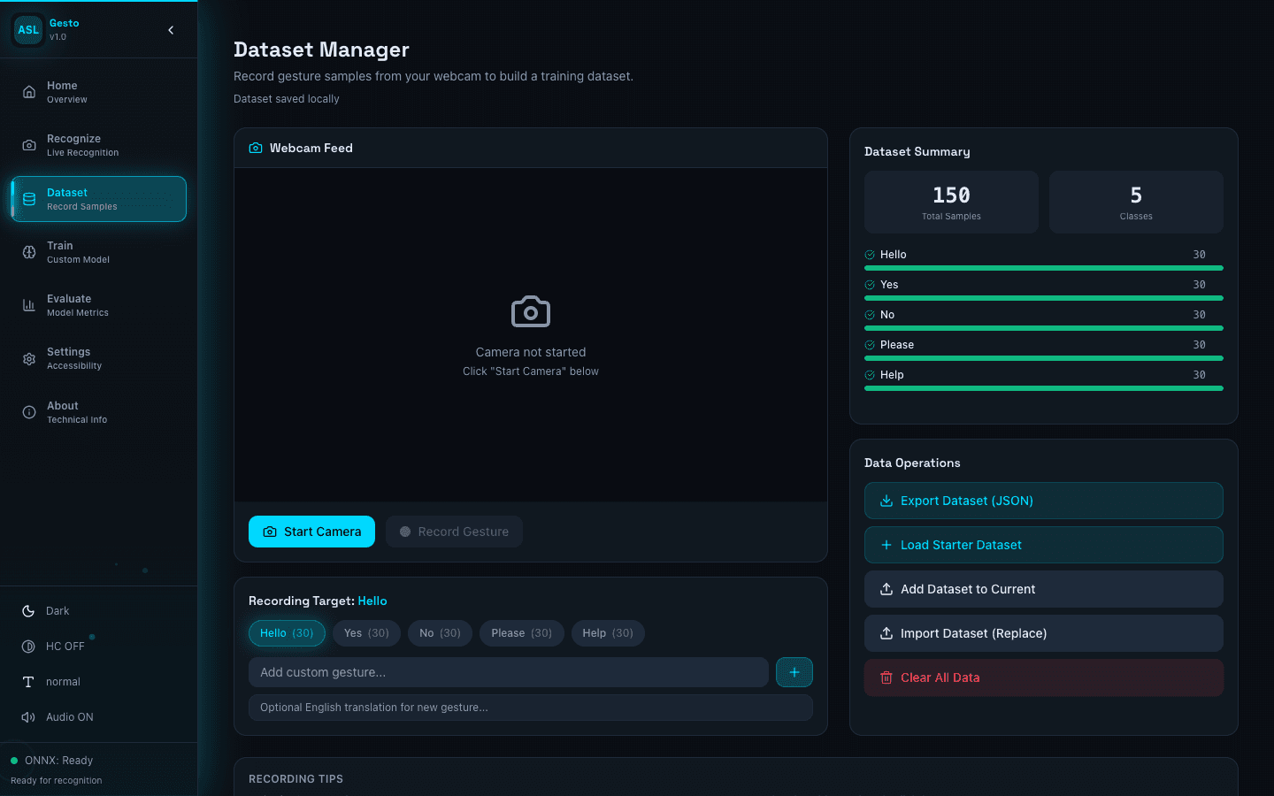The width and height of the screenshot is (1274, 796).
Task: Open Evaluate Model Metrics page
Action: pyautogui.click(x=98, y=305)
